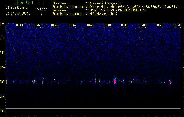Click the 0.9 frequency axis label

[x=2, y=67]
